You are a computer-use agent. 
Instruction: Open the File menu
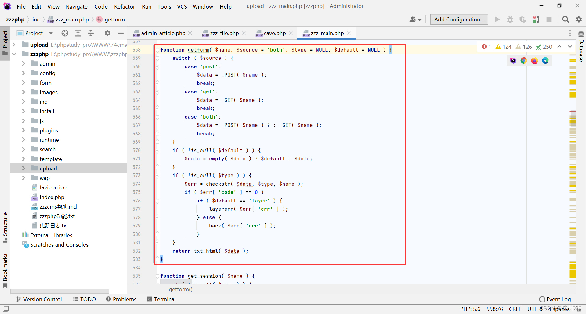click(x=21, y=6)
